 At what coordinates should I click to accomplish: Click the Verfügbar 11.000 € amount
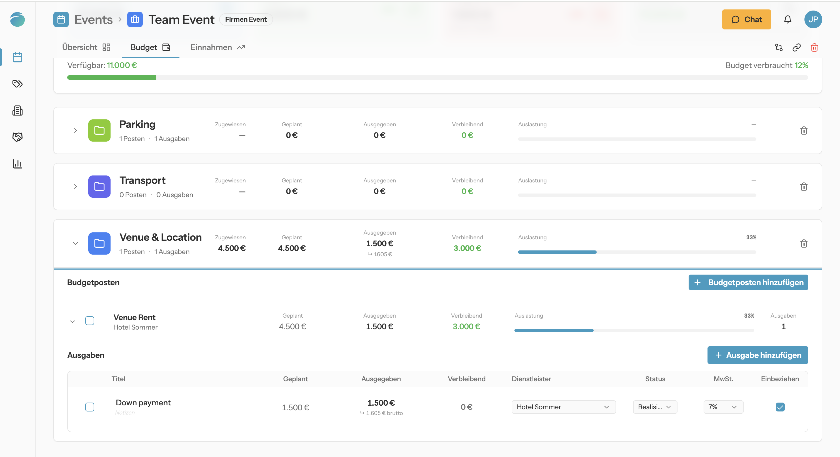pos(122,65)
